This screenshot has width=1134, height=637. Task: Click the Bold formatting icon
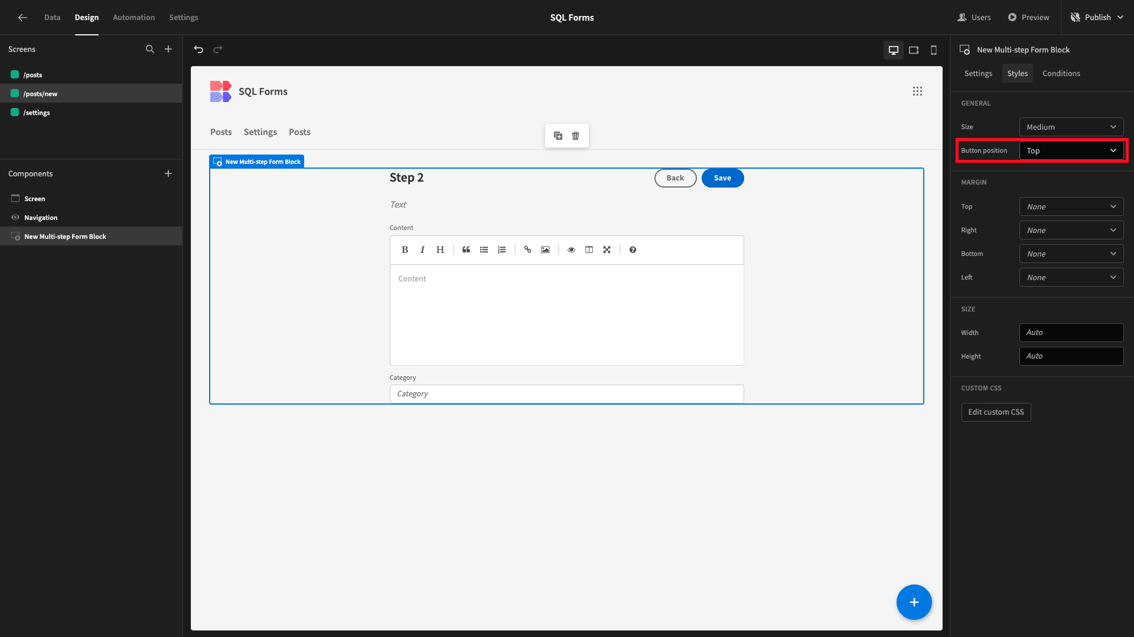coord(404,249)
